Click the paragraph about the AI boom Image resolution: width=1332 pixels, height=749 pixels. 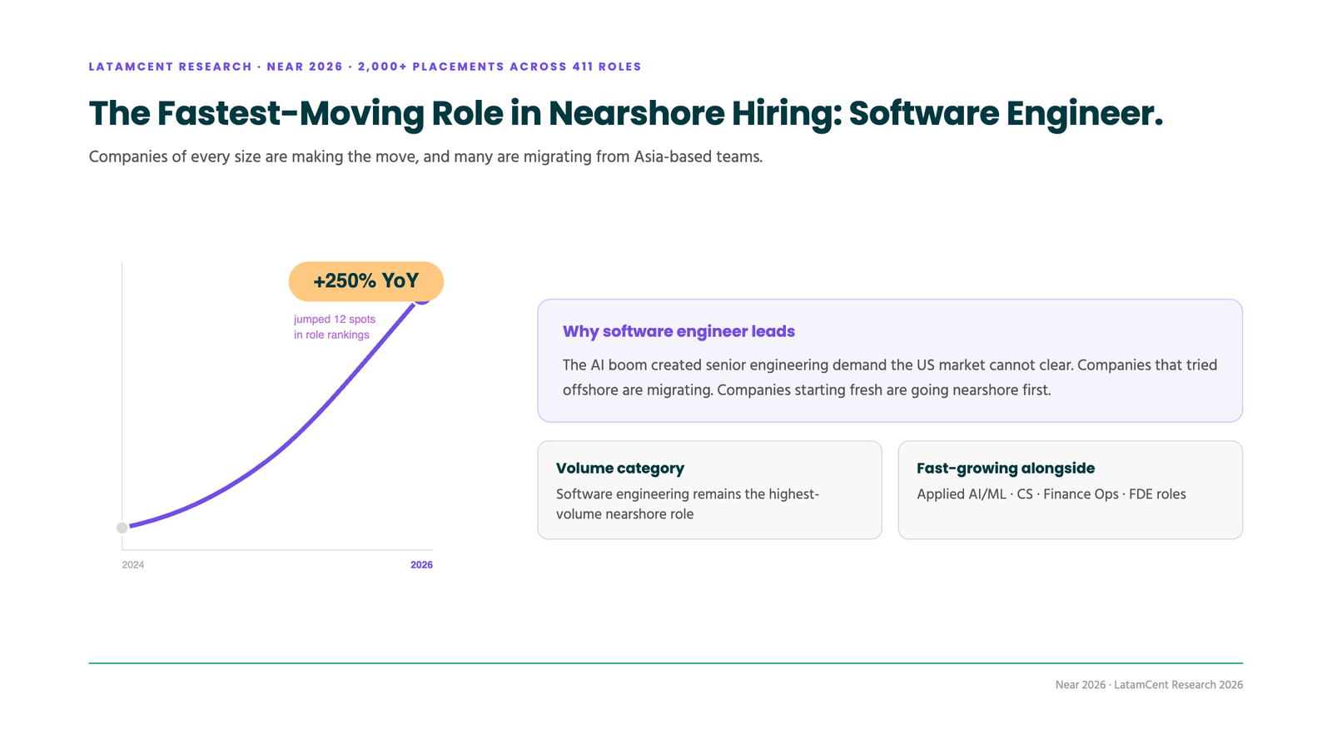[890, 377]
